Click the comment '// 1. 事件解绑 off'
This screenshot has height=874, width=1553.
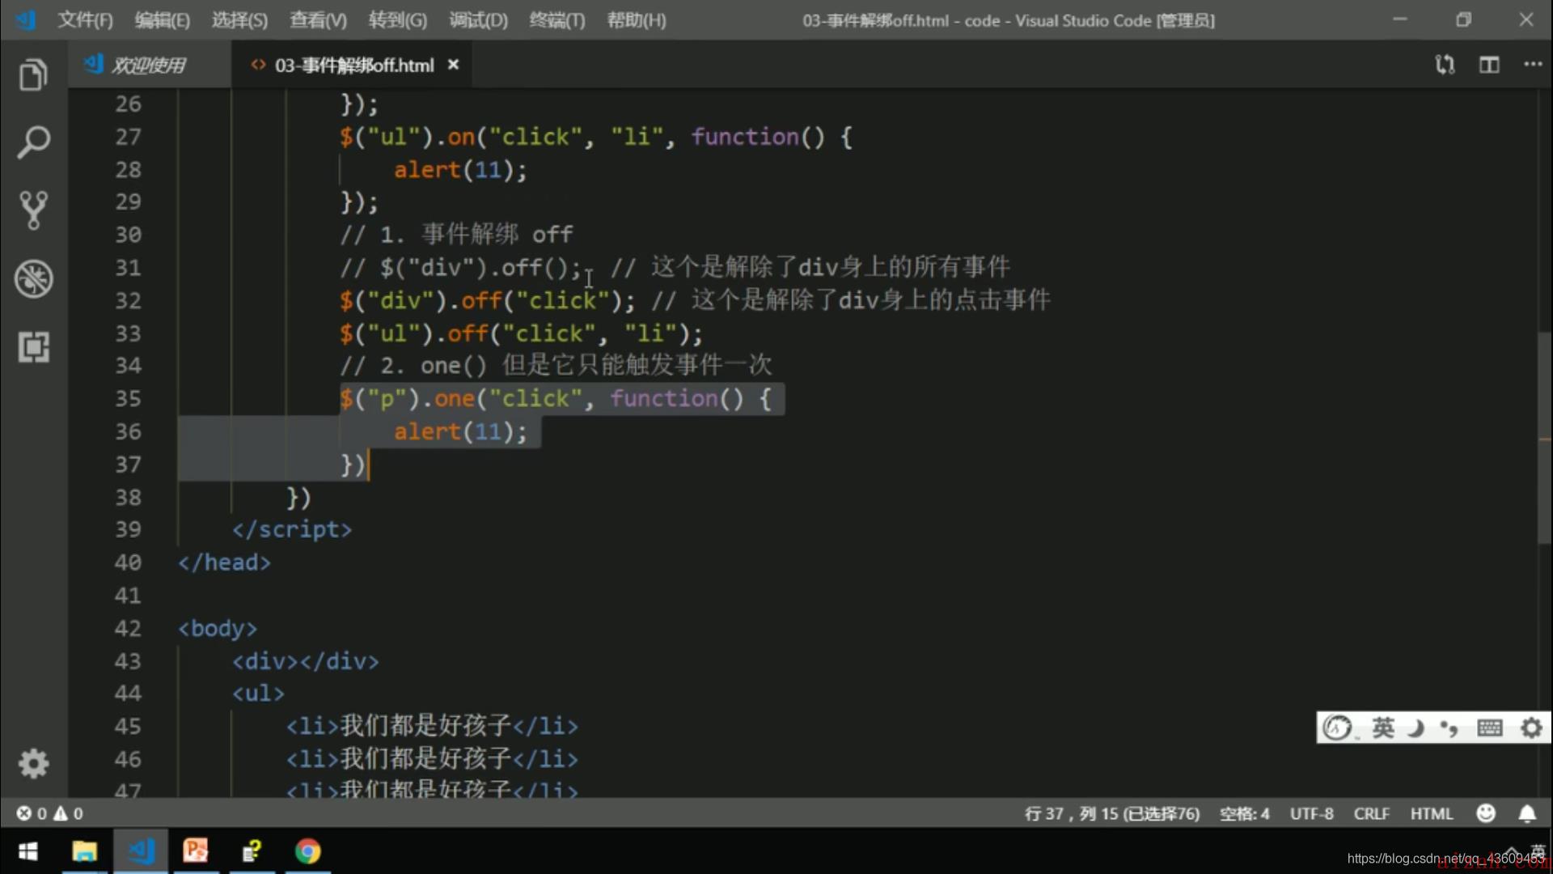point(456,235)
